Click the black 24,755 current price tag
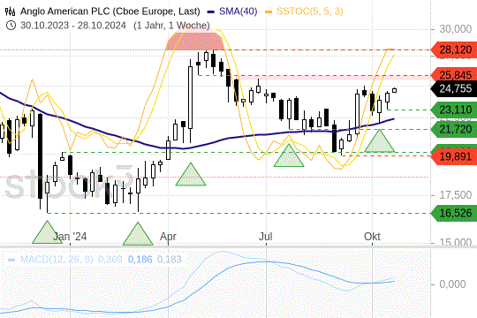The image size is (477, 318). click(455, 89)
